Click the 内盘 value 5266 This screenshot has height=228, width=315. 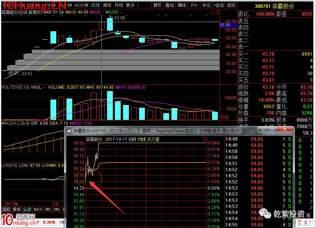tap(307, 113)
